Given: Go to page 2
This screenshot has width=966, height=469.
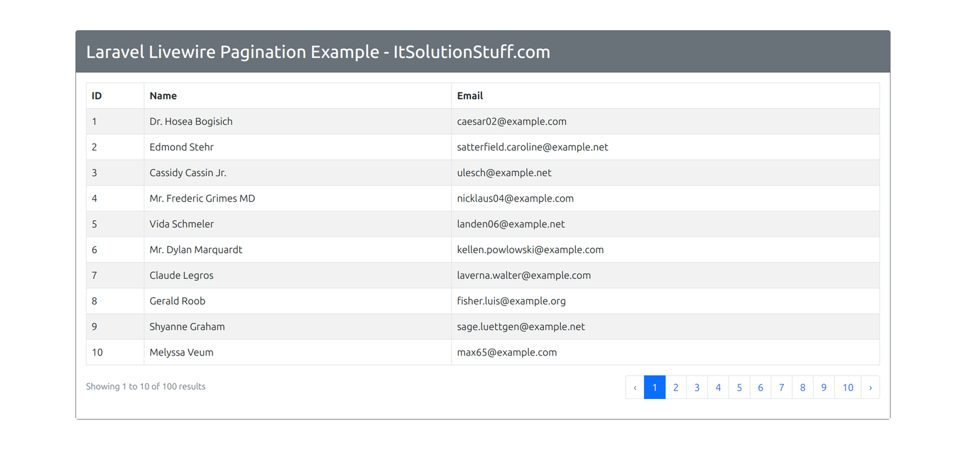Looking at the screenshot, I should coord(676,388).
